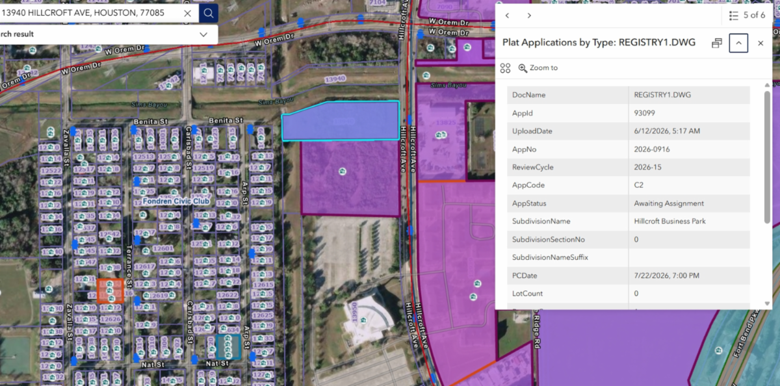Click the magnifier search button
The width and height of the screenshot is (780, 386).
pyautogui.click(x=208, y=12)
